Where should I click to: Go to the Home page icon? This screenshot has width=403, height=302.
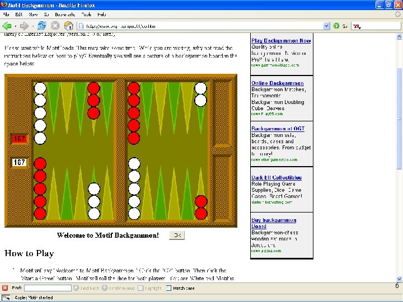69,26
